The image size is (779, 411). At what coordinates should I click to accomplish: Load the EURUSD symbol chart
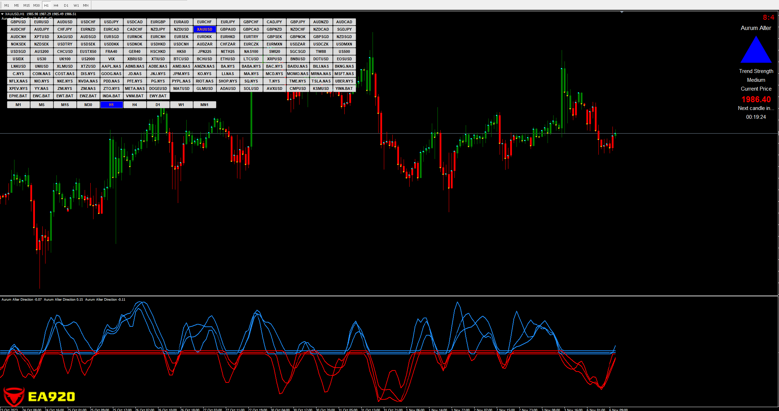click(42, 22)
